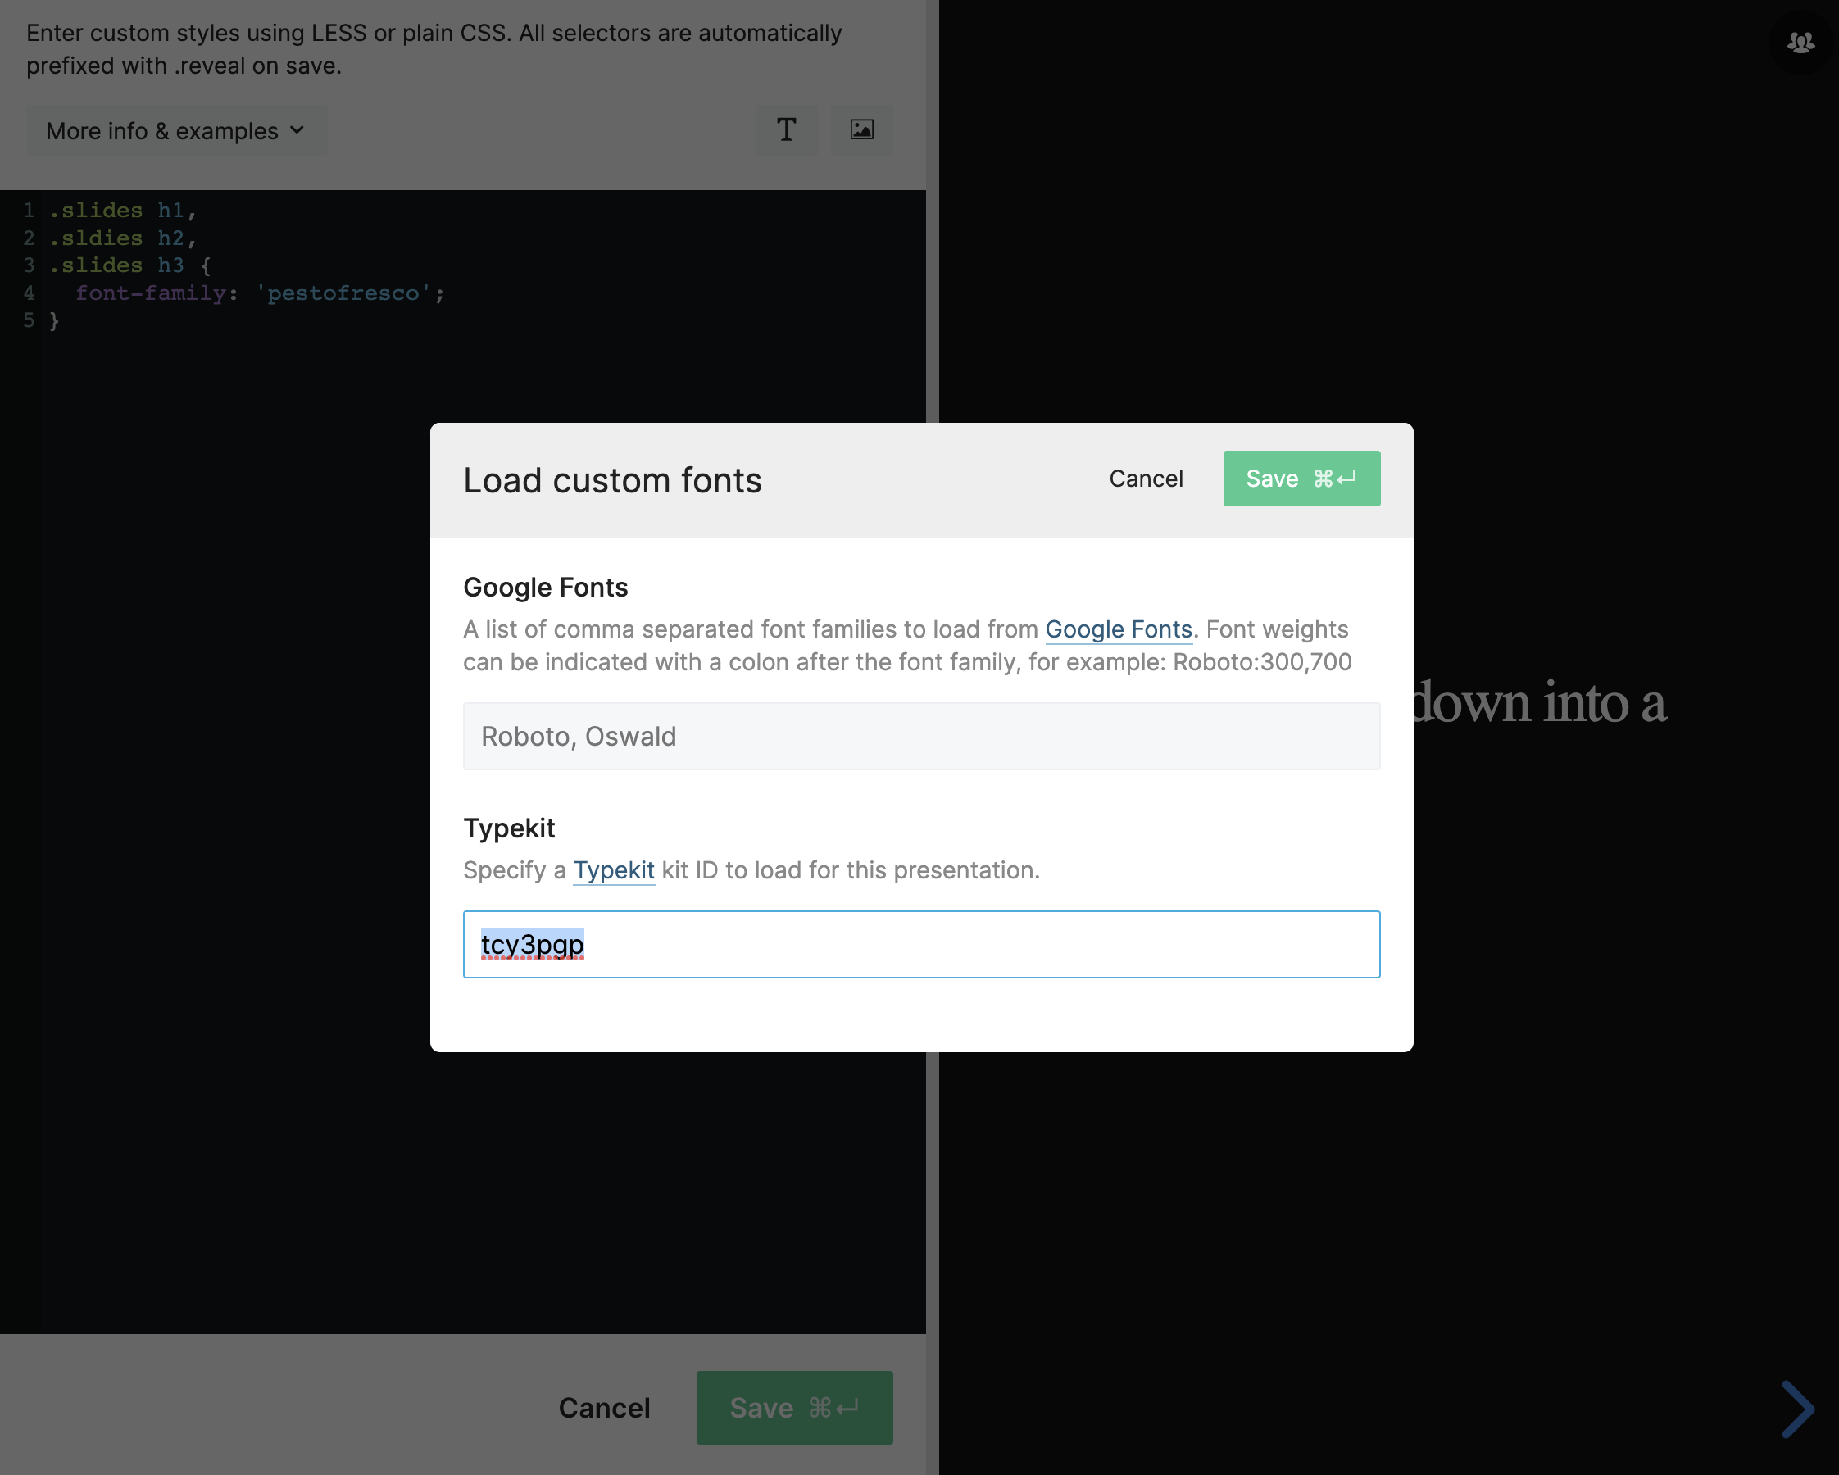Click the collaborators icon at top right
Image resolution: width=1839 pixels, height=1475 pixels.
1800,42
